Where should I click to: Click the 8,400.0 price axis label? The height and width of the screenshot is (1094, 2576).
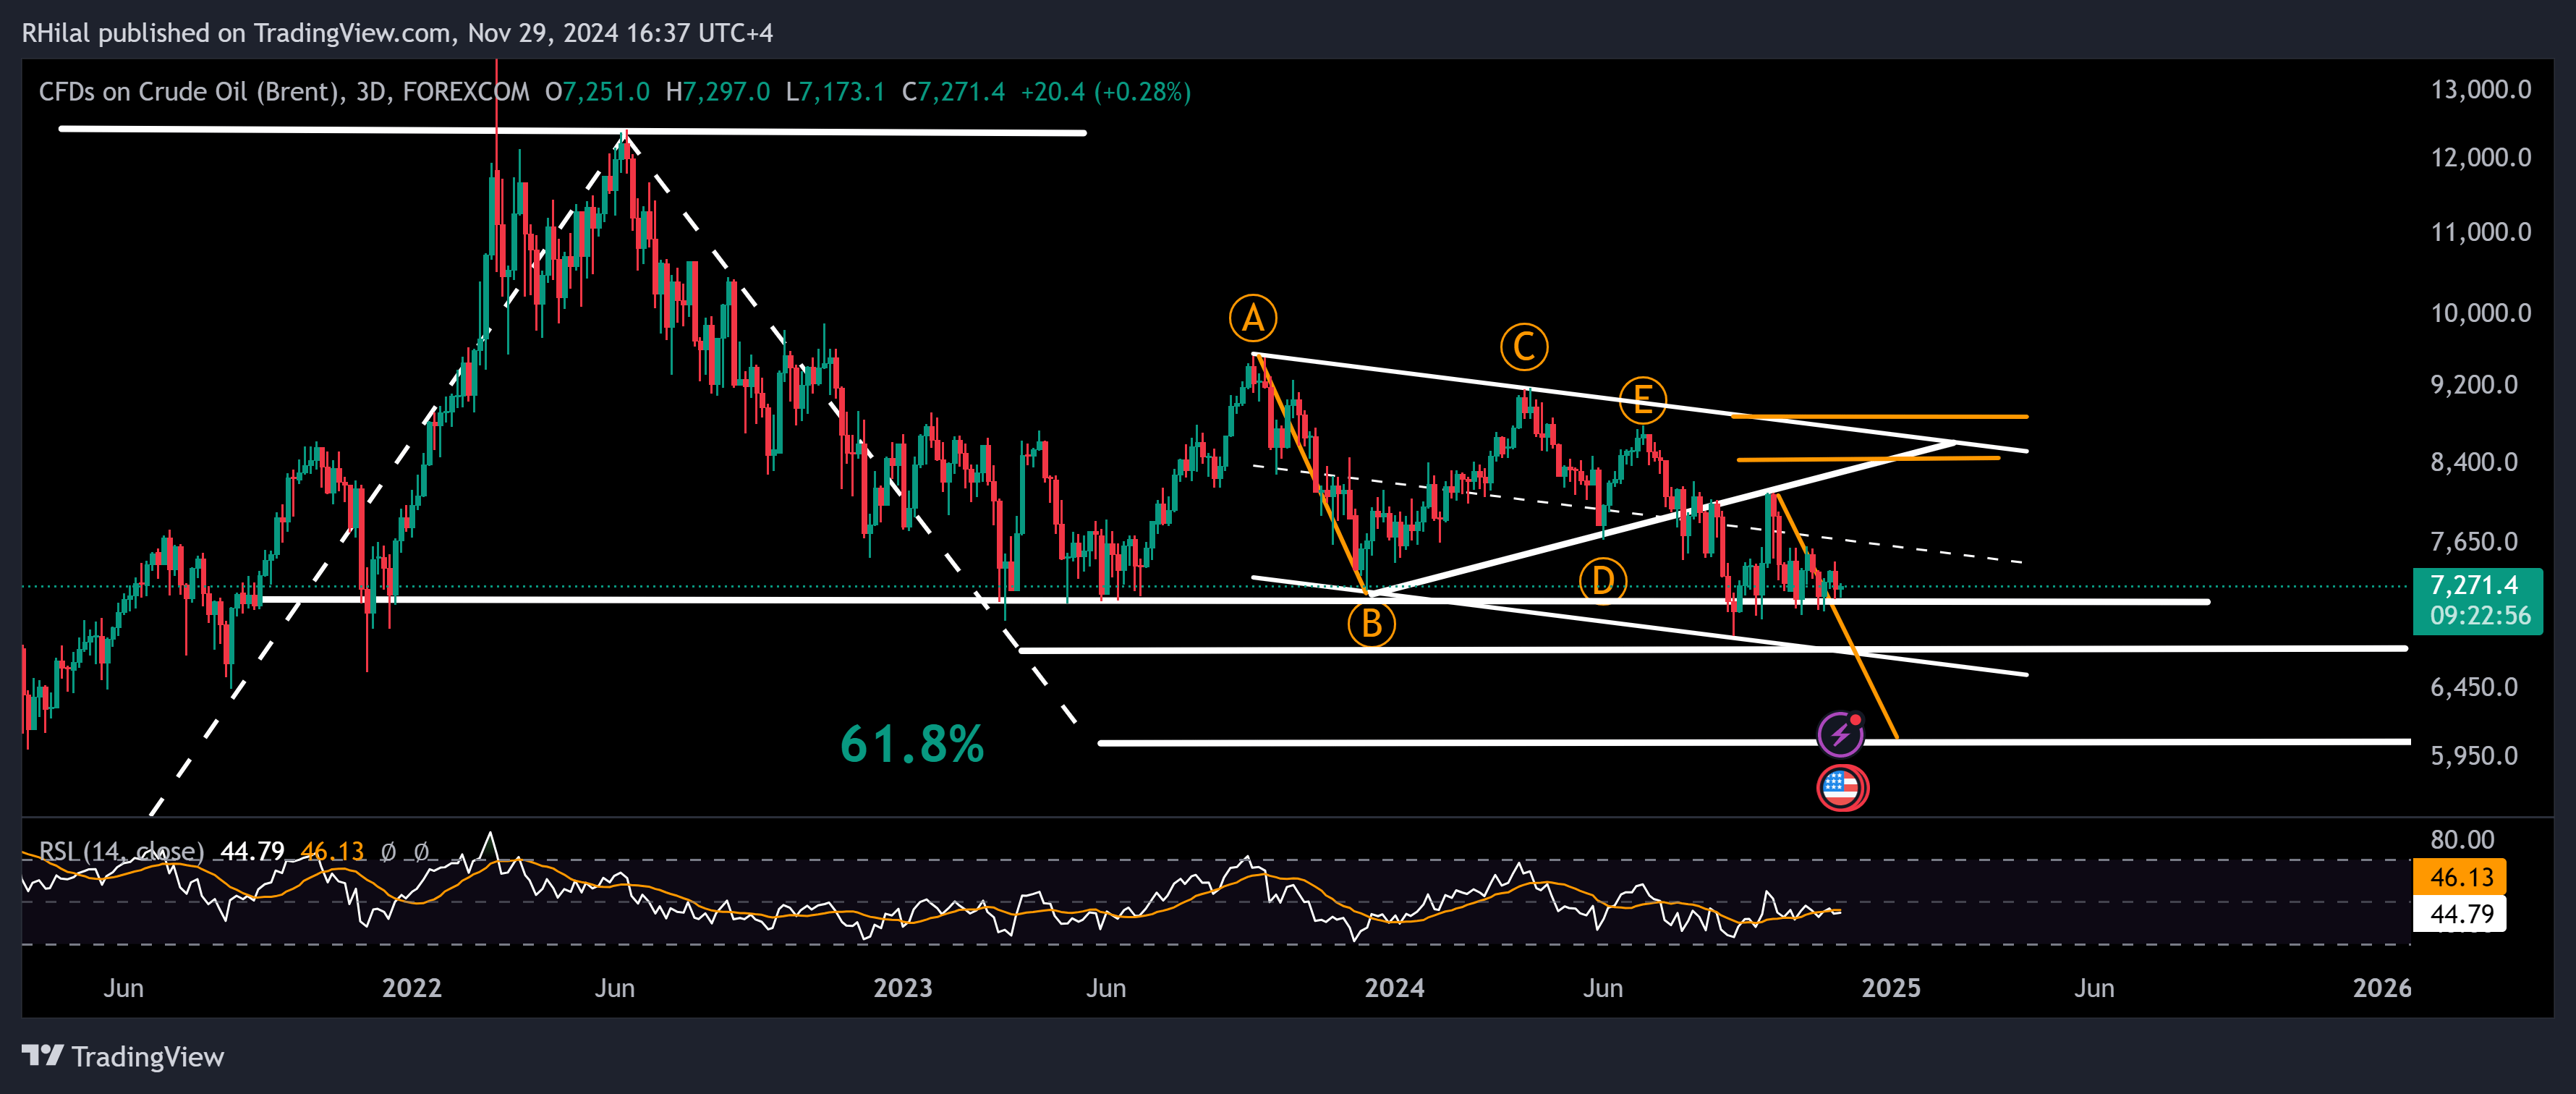[2474, 462]
